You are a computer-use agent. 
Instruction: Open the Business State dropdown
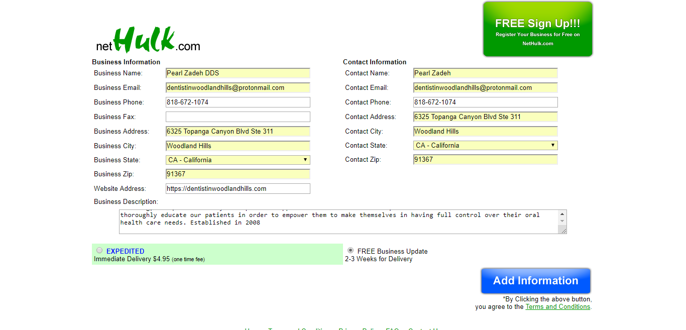pos(238,160)
